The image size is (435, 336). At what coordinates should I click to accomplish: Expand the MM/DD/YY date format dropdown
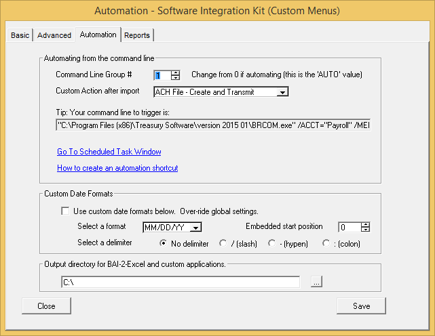(195, 228)
